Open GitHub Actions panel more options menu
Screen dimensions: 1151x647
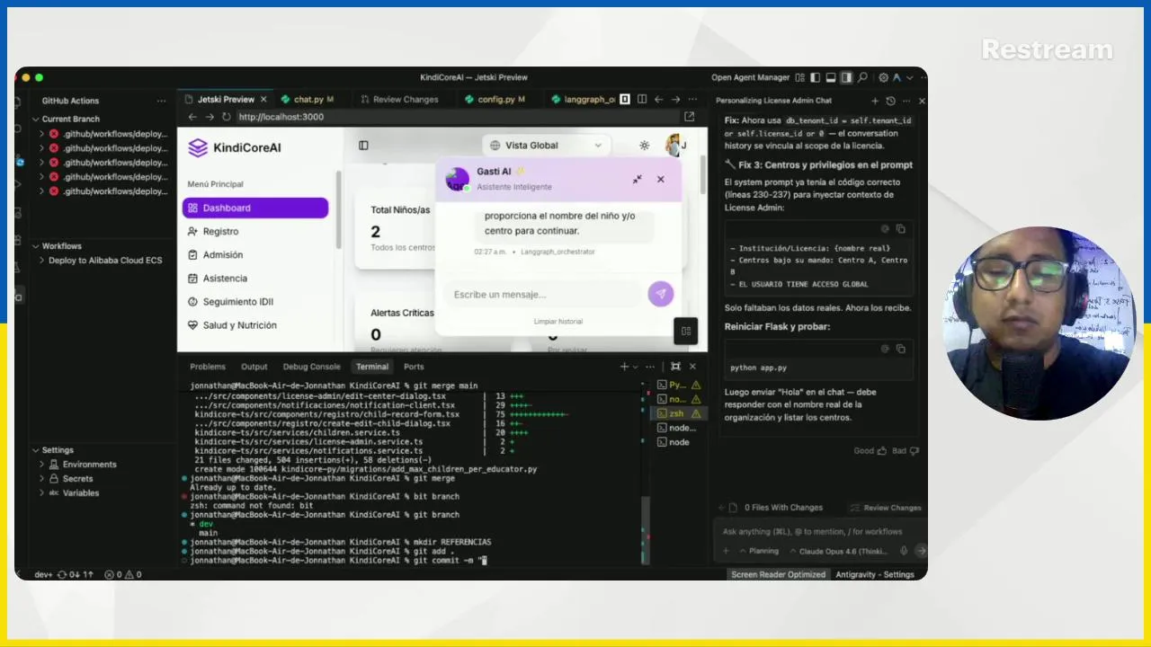click(161, 101)
